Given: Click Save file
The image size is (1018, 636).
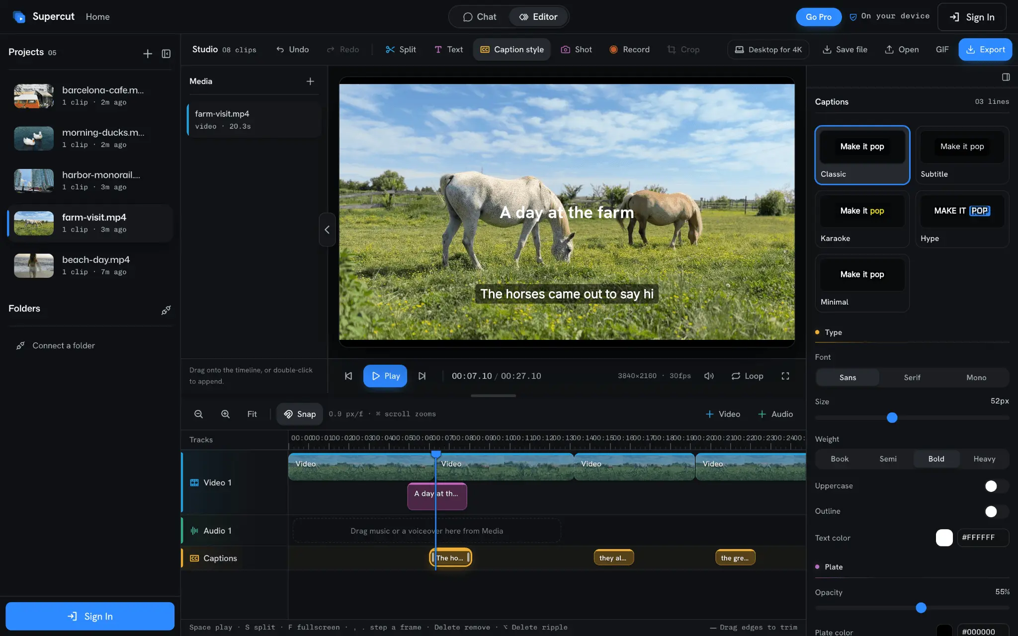Looking at the screenshot, I should click(x=845, y=49).
